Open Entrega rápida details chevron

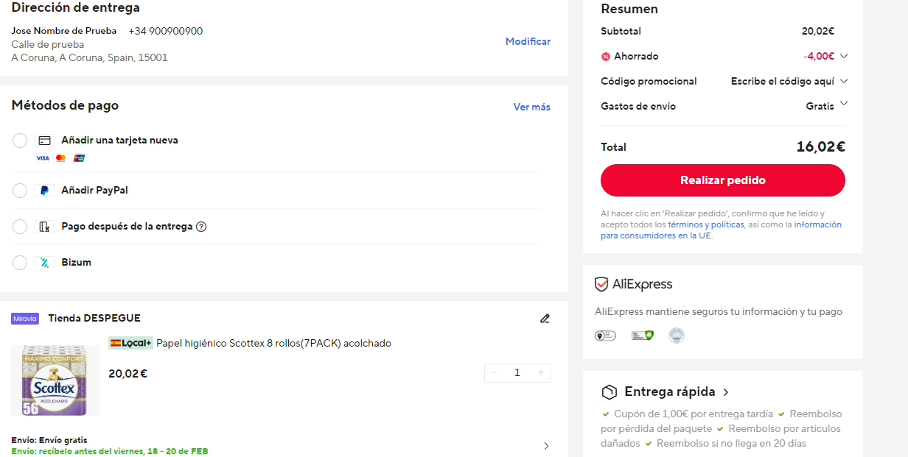(726, 392)
